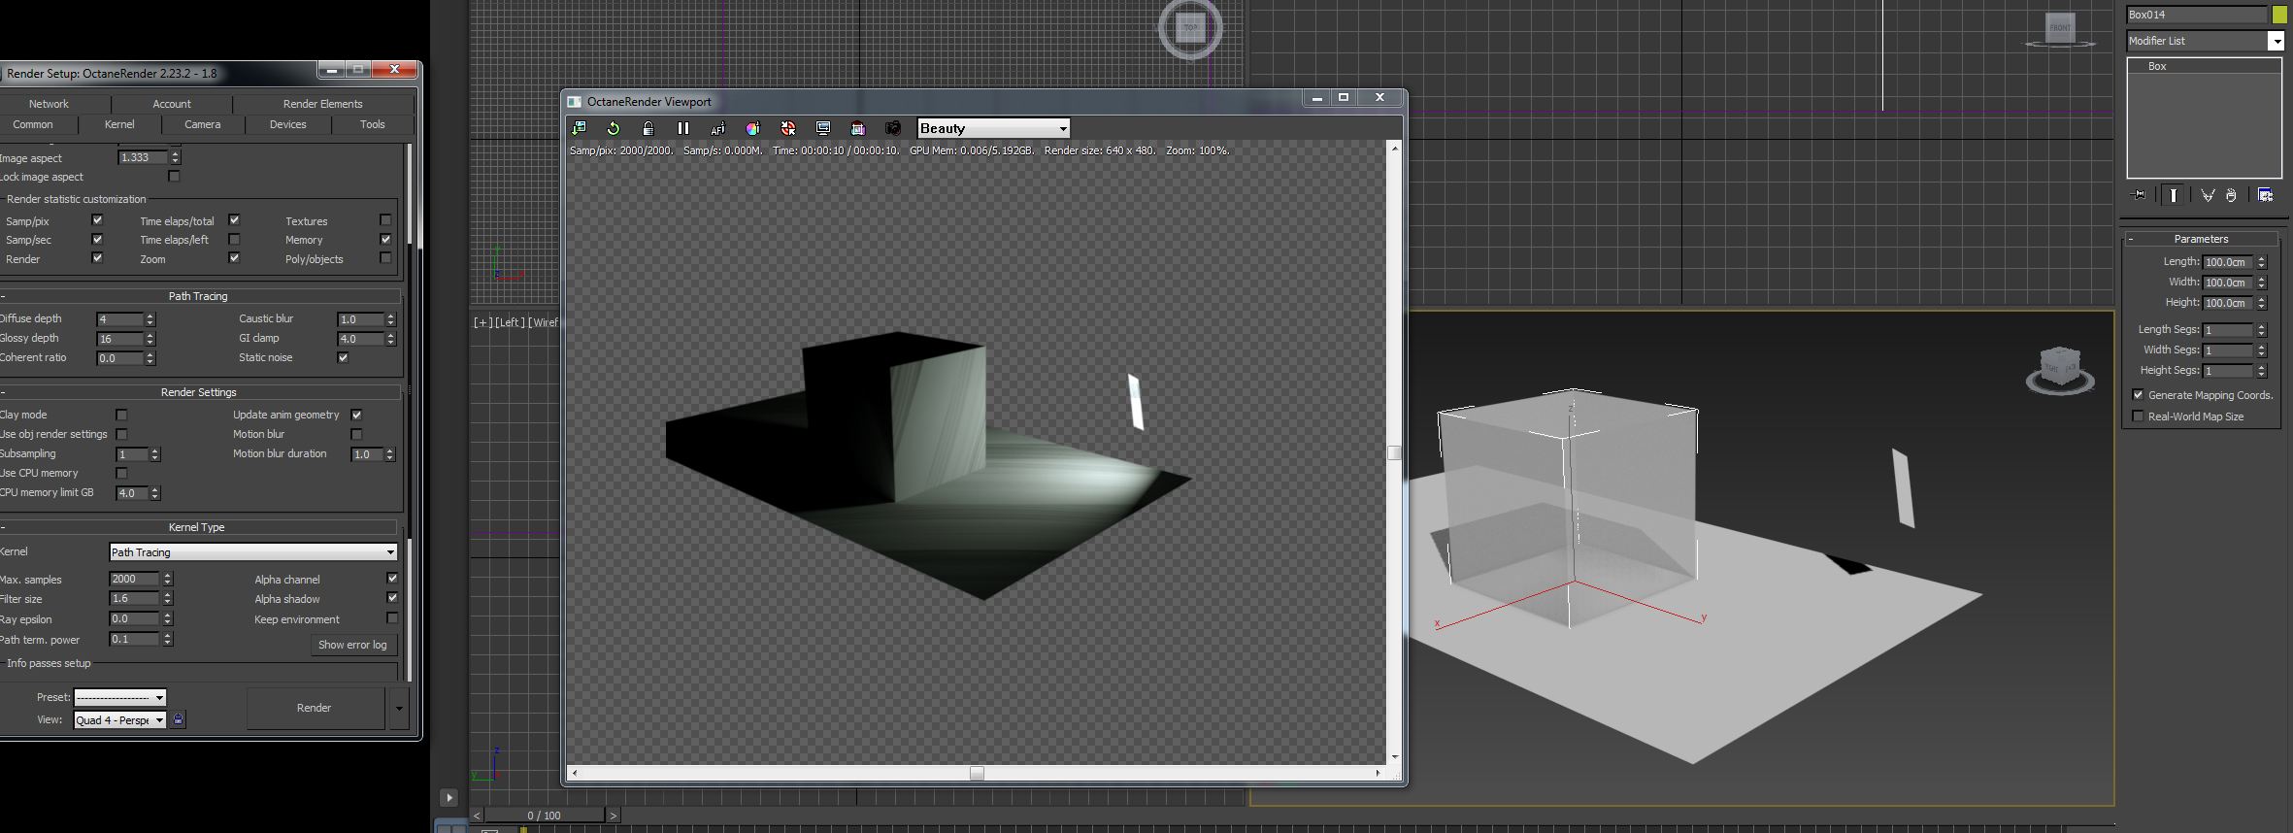Open the Path Tracing kernel dropdown

[252, 552]
